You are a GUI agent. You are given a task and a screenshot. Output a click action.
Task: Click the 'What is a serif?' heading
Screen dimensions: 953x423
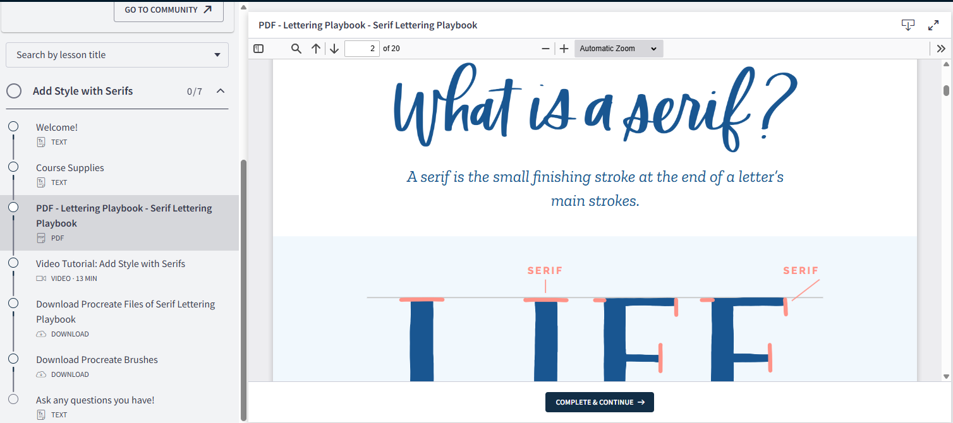[x=595, y=107]
